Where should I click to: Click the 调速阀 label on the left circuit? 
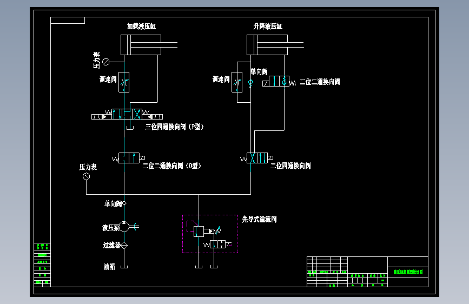click(108, 80)
